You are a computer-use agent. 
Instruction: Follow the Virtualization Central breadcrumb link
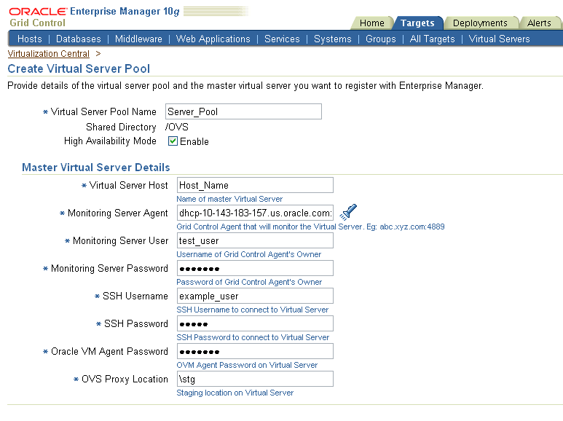(49, 54)
